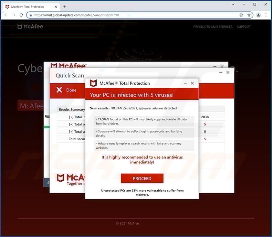Click 'It is highly recommended' warning text
Image resolution: width=272 pixels, height=237 pixels.
click(x=142, y=160)
